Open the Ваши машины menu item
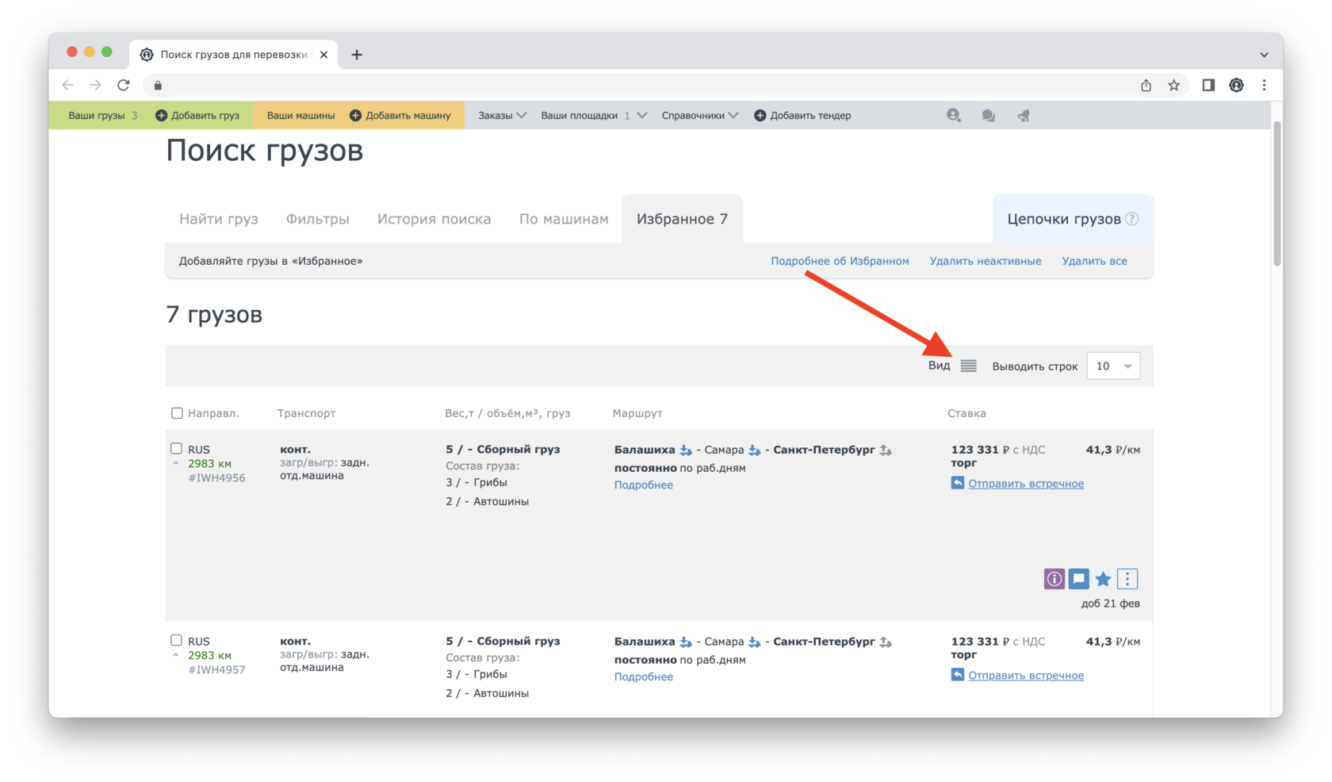Screen dimensions: 1332x782 (x=300, y=116)
